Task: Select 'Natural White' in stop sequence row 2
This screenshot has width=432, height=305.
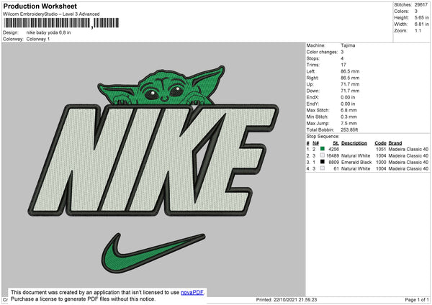Action: tap(356, 155)
